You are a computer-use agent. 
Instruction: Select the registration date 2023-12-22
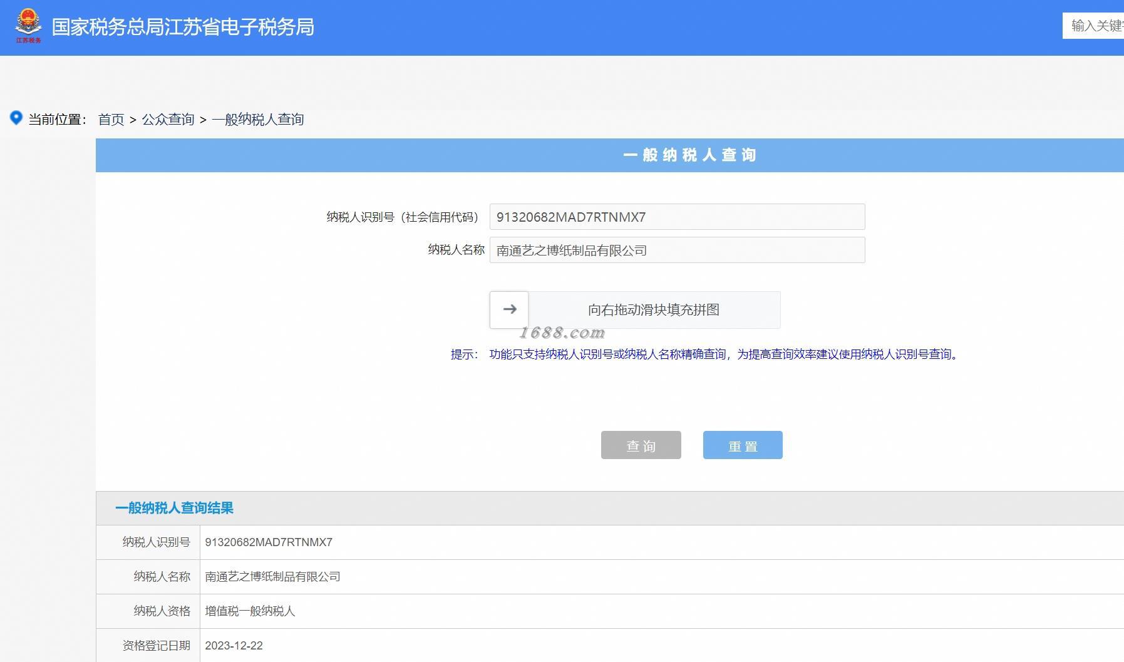click(234, 646)
